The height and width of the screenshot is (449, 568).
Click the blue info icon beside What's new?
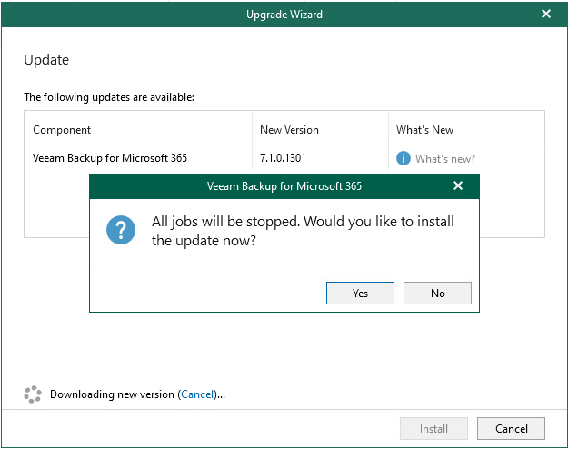click(403, 158)
